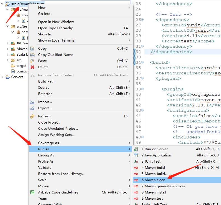This screenshot has height=205, width=221.
Task: Collapse the dependency fold marker at line 26
Action: tap(142, 20)
